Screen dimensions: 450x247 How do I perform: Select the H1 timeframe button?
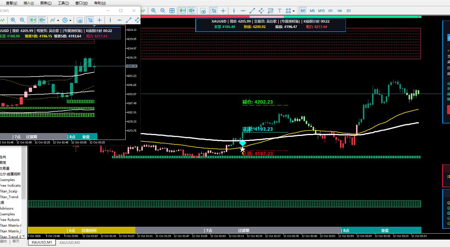point(330,11)
